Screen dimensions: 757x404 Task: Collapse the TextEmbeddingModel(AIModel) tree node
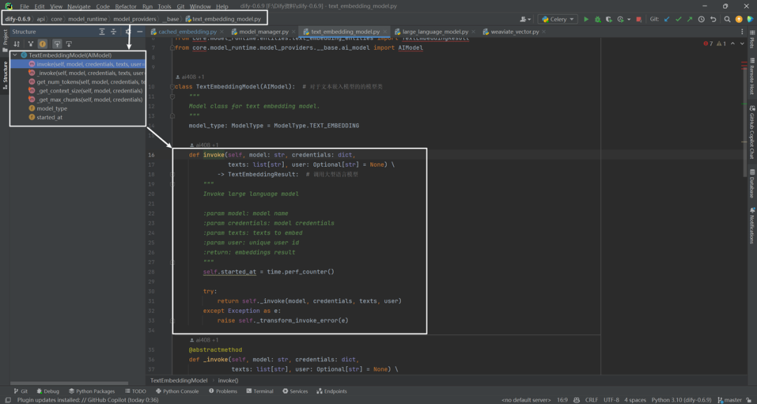[x=15, y=55]
